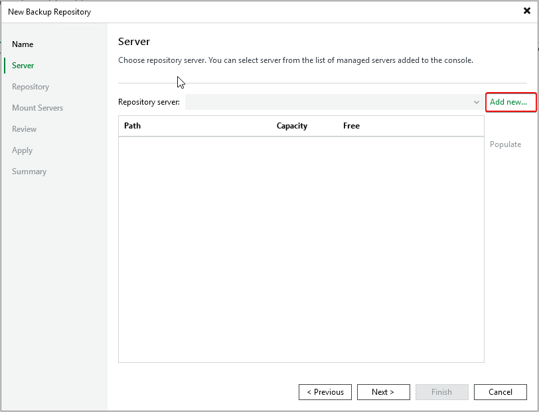Select the Server step in sidebar
The height and width of the screenshot is (412, 539).
point(23,66)
